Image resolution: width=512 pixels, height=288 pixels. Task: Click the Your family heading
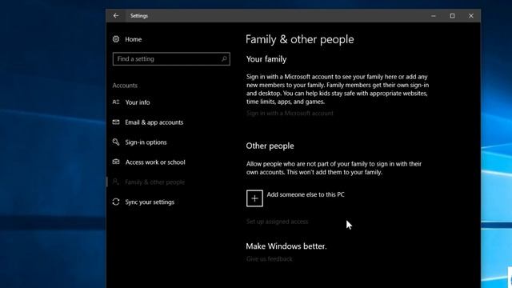coord(266,59)
